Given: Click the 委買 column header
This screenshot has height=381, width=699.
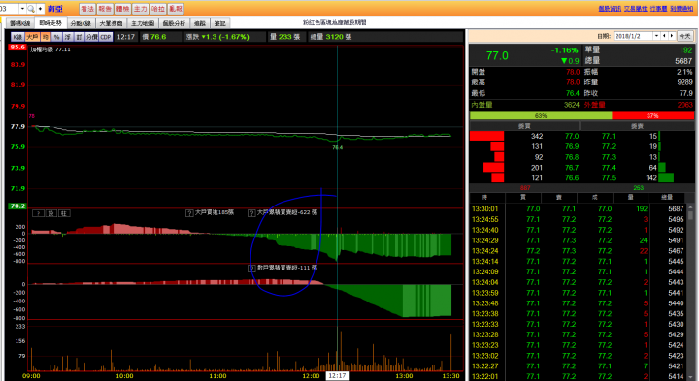Looking at the screenshot, I should [524, 126].
